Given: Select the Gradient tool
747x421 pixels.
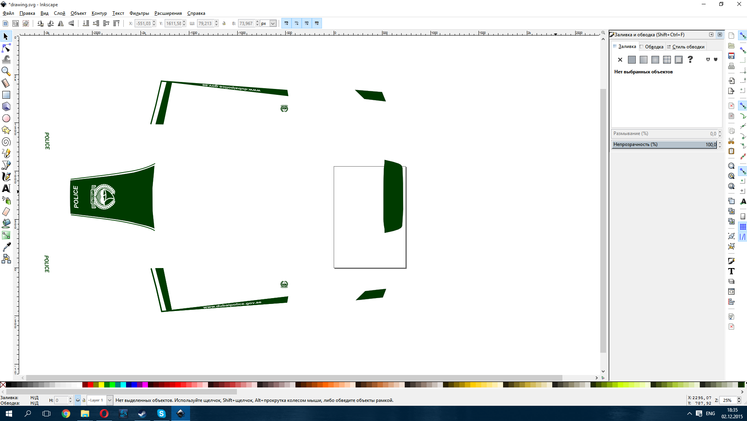Looking at the screenshot, I should 6,235.
